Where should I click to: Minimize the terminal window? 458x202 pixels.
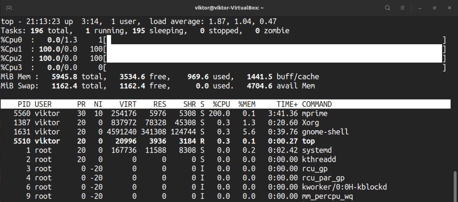420,8
